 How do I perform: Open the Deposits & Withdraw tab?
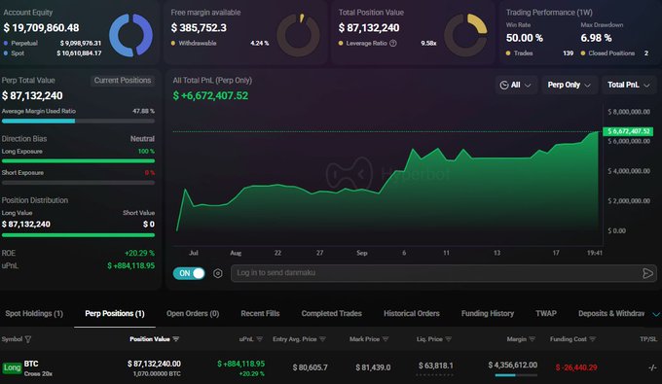click(x=611, y=313)
